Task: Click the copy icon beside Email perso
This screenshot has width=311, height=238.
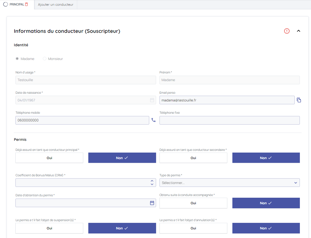Action: click(x=299, y=100)
